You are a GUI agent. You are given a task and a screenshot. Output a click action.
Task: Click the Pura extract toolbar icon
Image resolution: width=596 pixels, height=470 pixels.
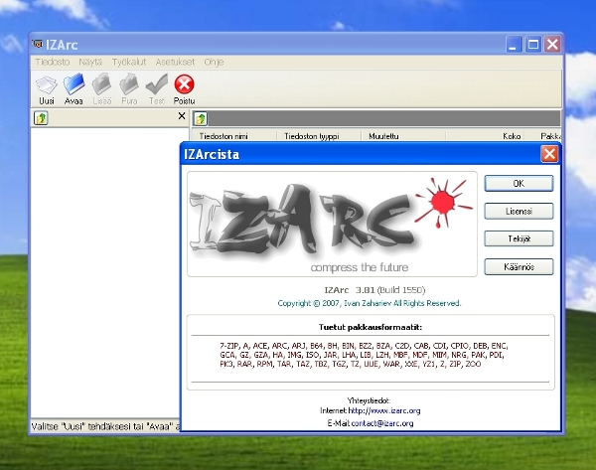pyautogui.click(x=129, y=89)
